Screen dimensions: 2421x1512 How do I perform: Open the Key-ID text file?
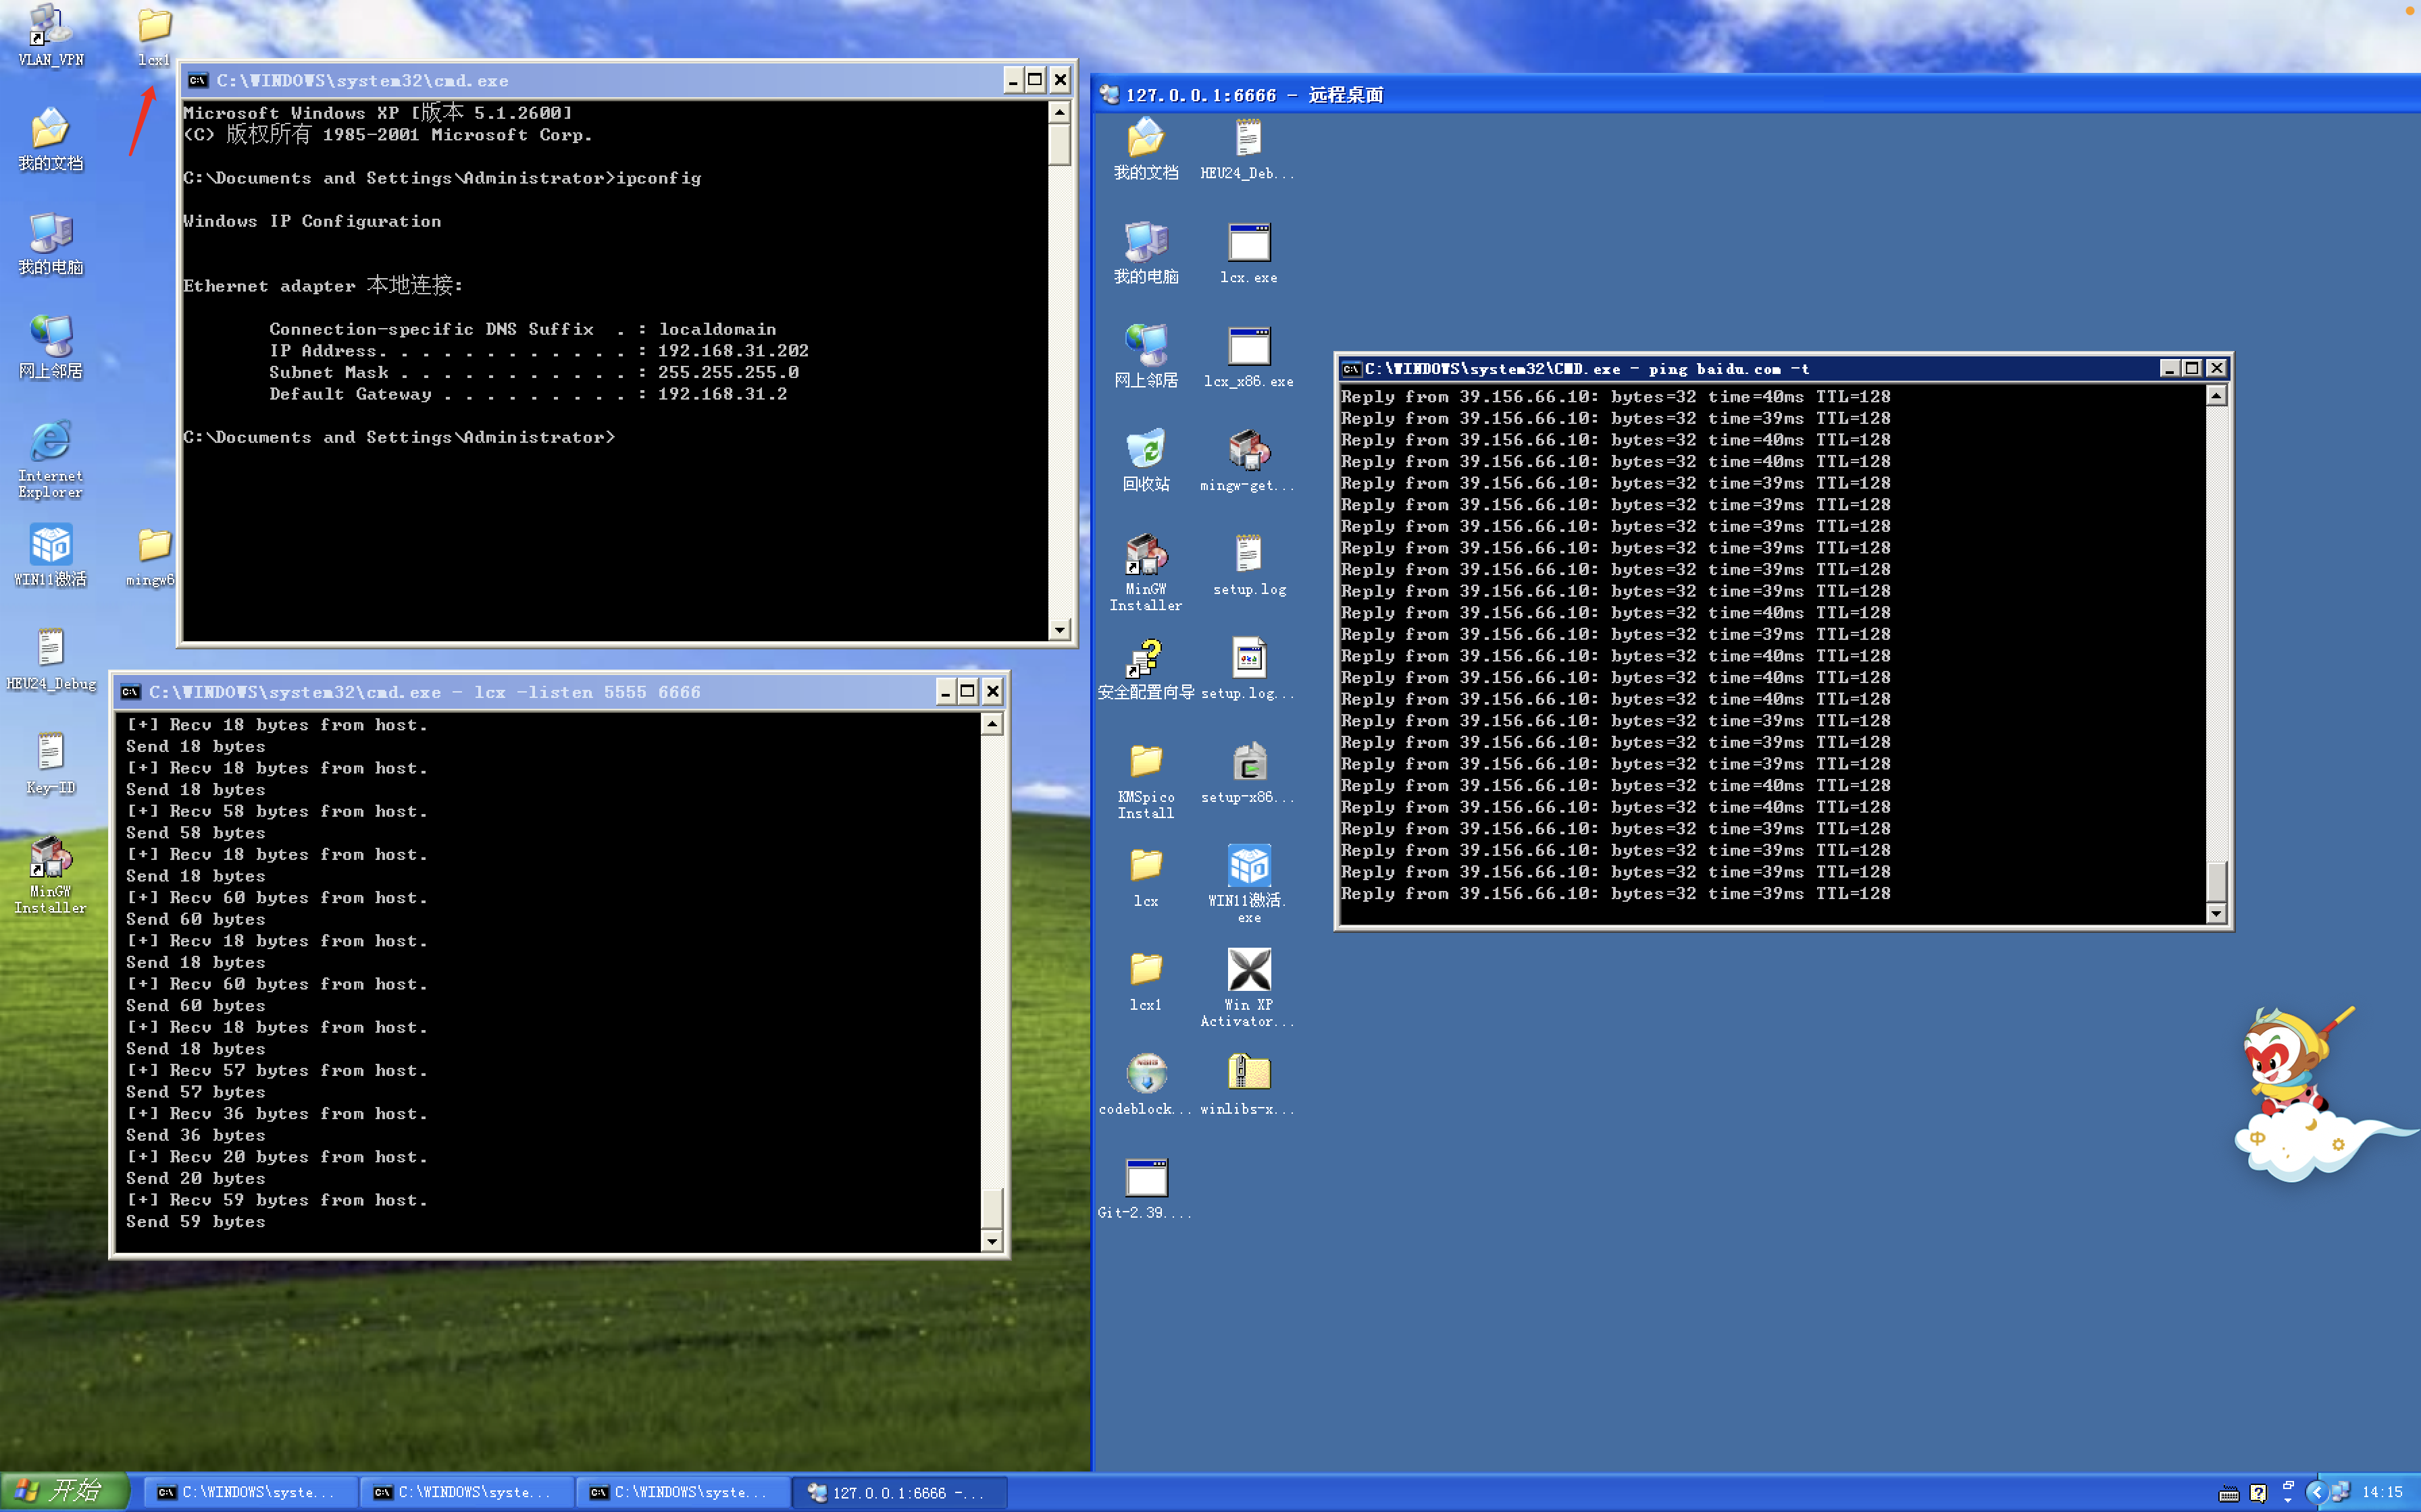pos(50,764)
